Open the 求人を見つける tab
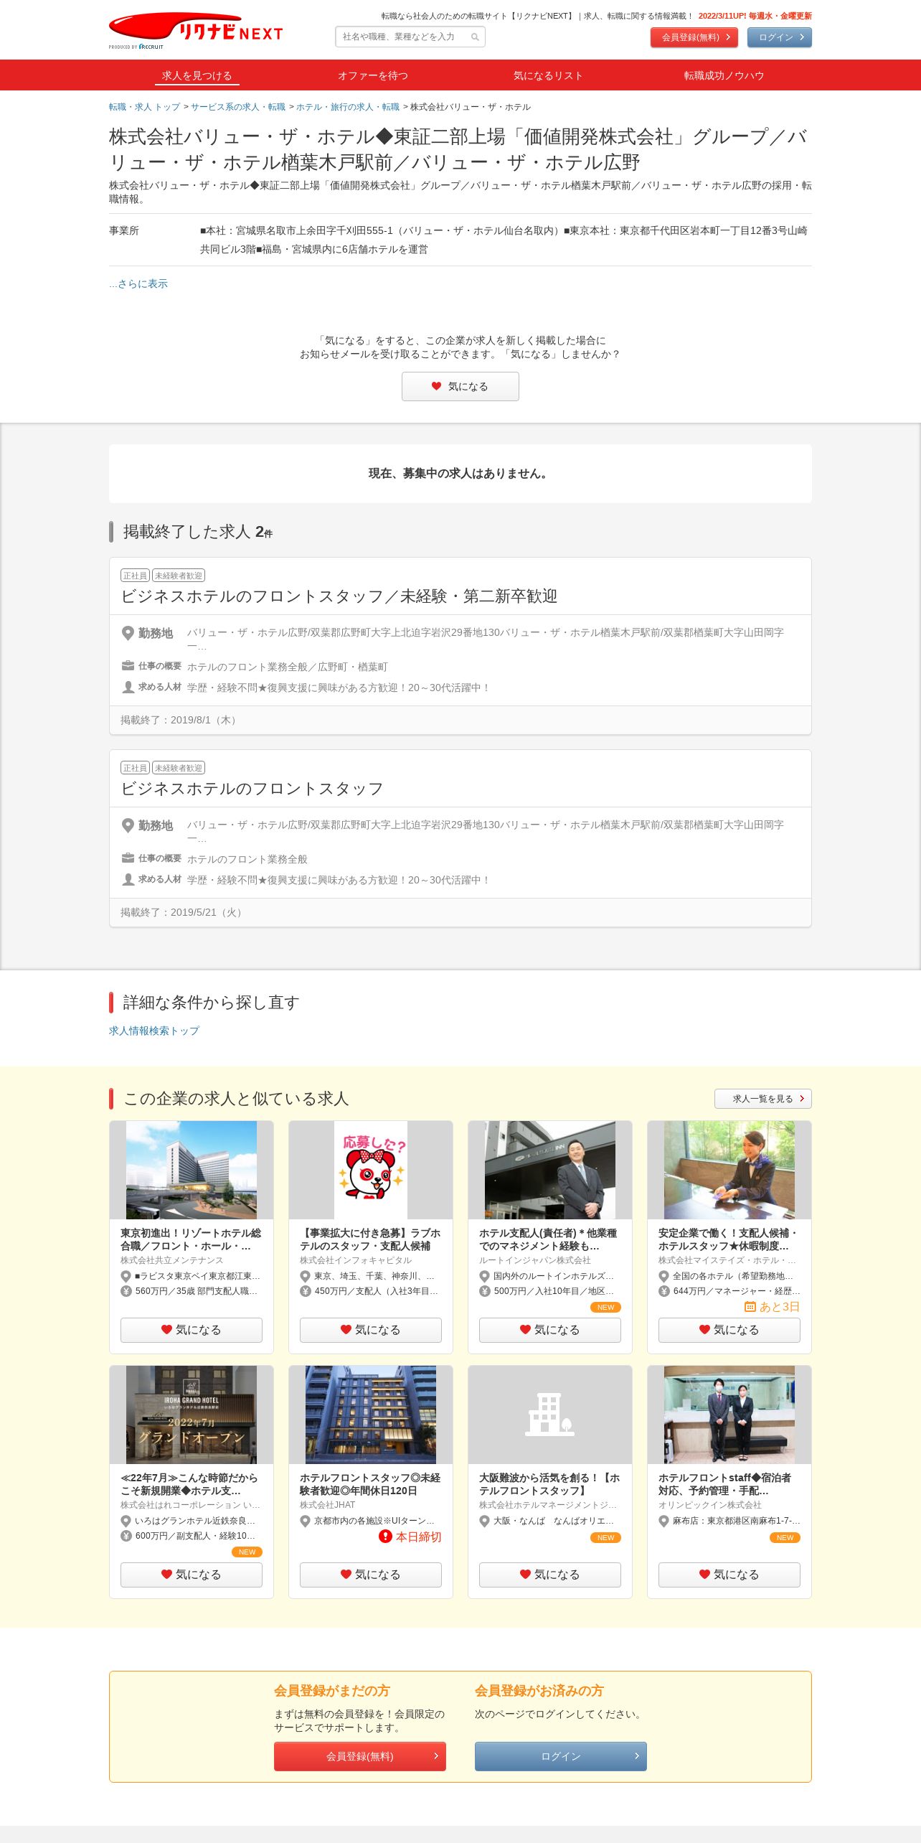921x1843 pixels. (197, 75)
